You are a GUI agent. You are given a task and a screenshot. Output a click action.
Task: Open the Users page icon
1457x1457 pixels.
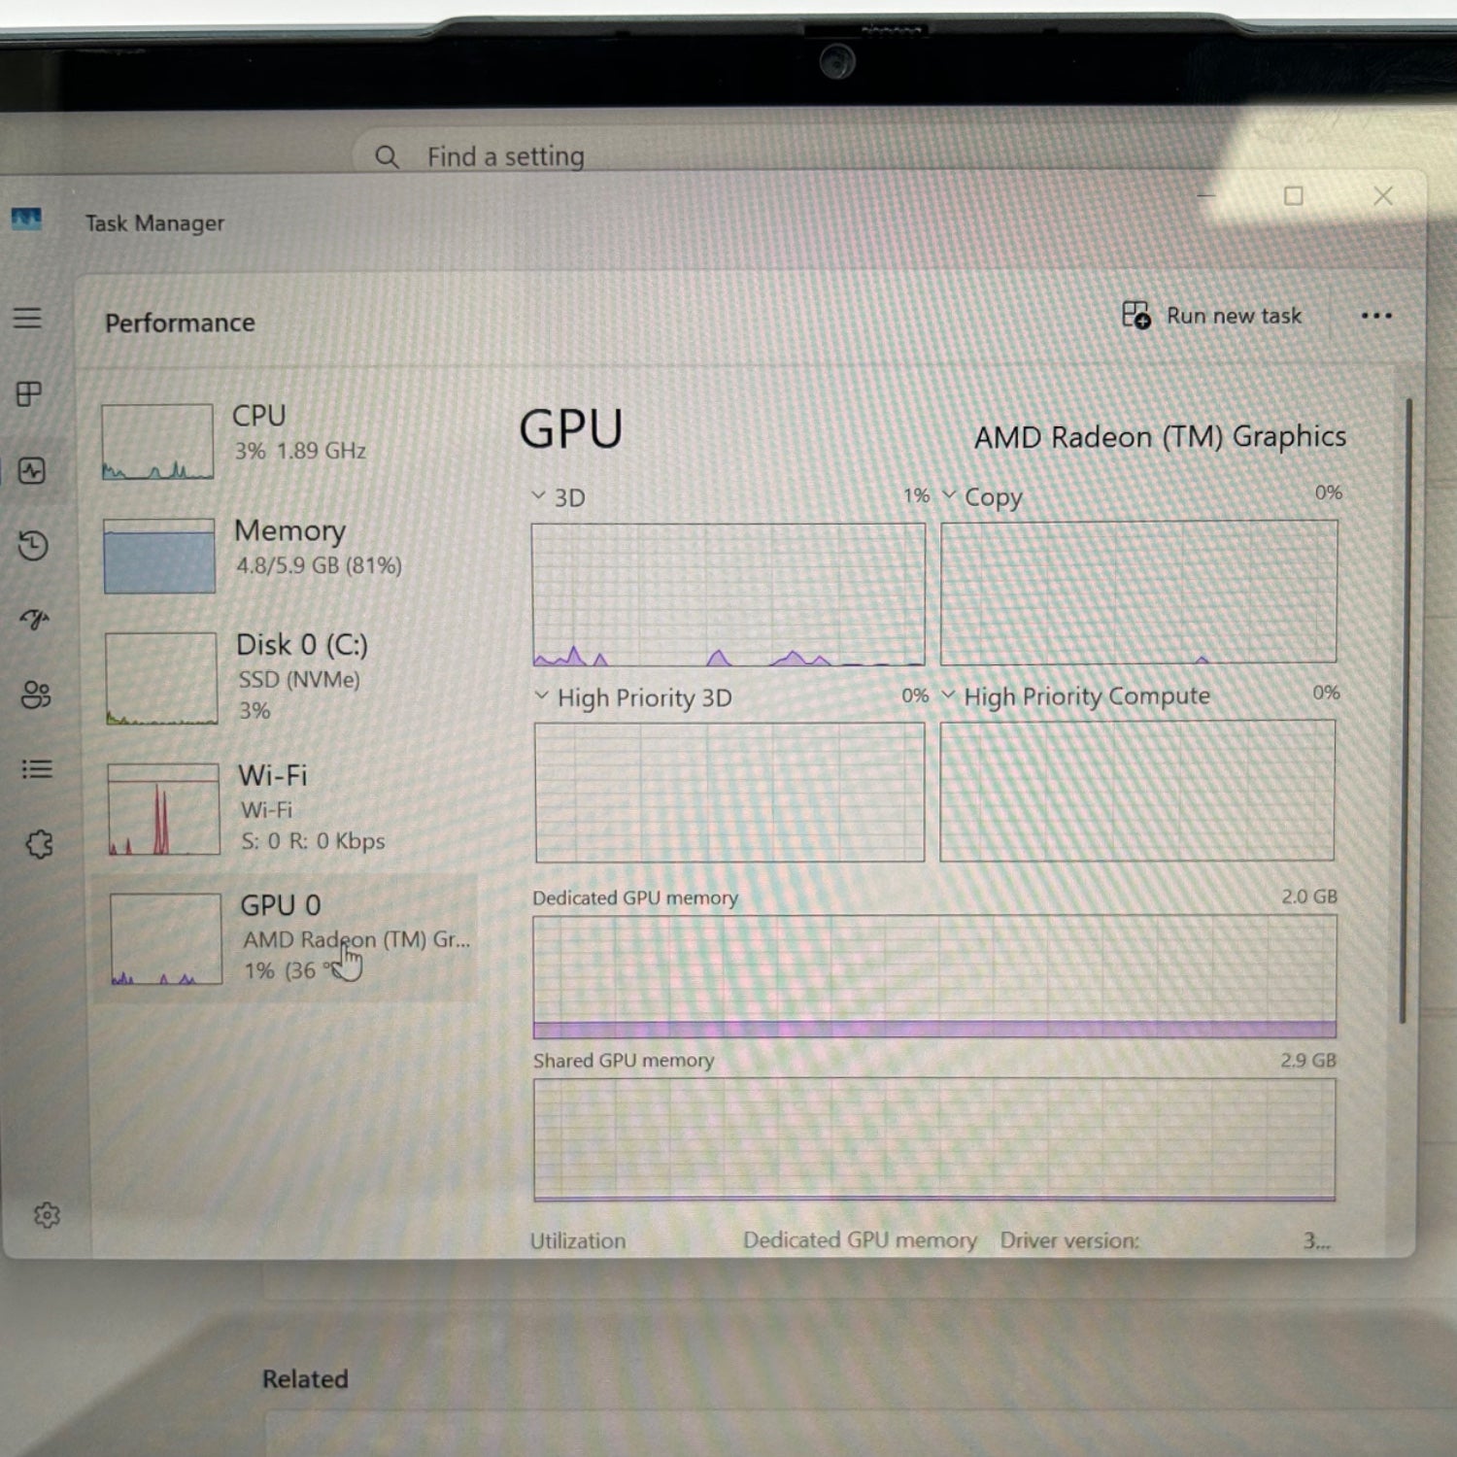click(36, 694)
